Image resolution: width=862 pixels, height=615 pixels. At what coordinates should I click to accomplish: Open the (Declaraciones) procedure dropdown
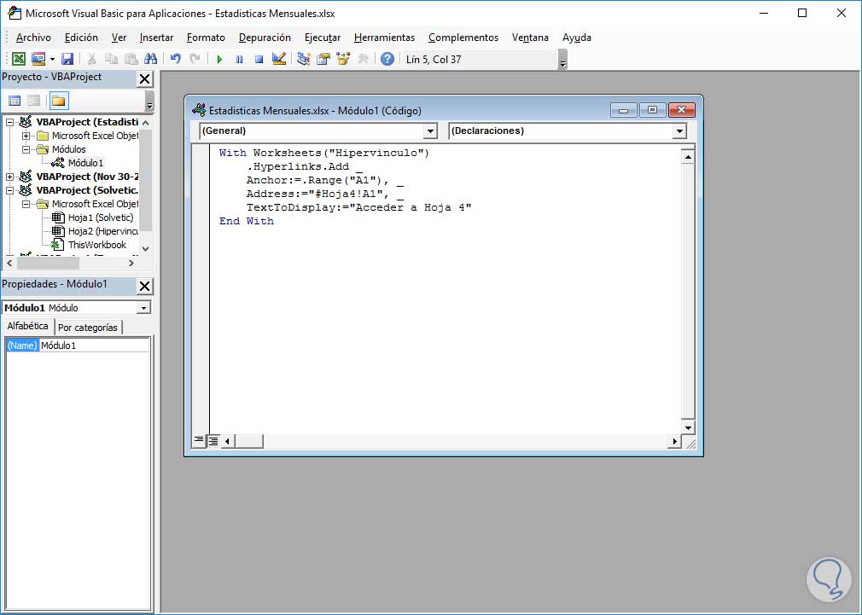[x=679, y=131]
